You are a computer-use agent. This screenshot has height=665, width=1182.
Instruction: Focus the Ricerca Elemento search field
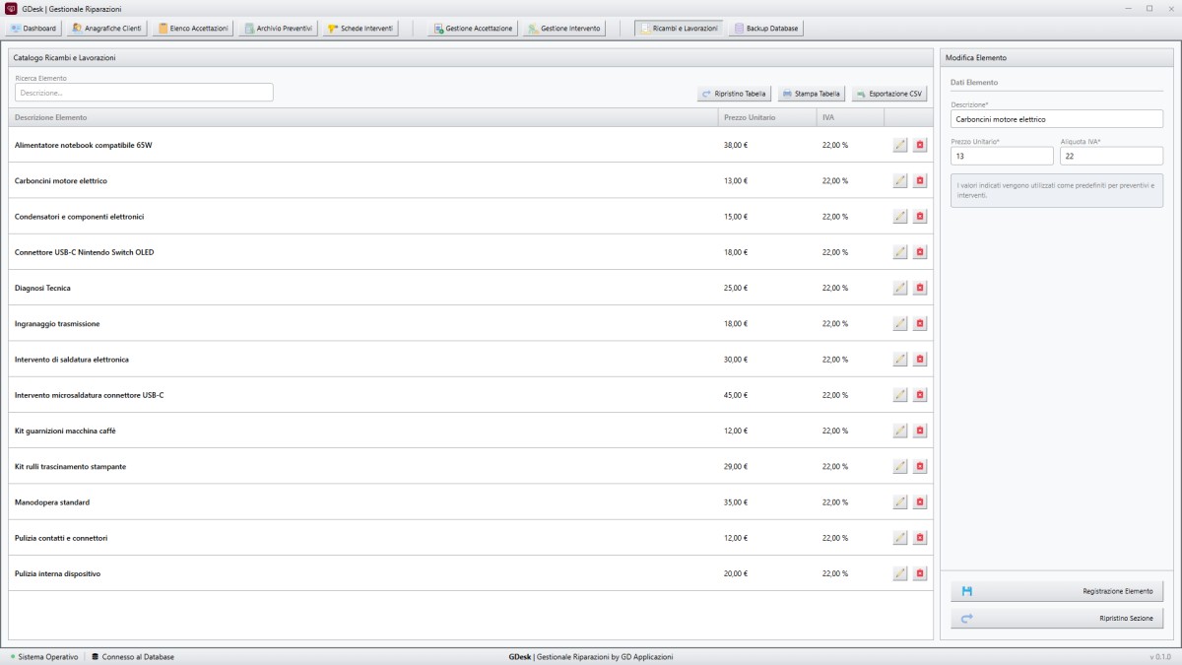tap(144, 93)
